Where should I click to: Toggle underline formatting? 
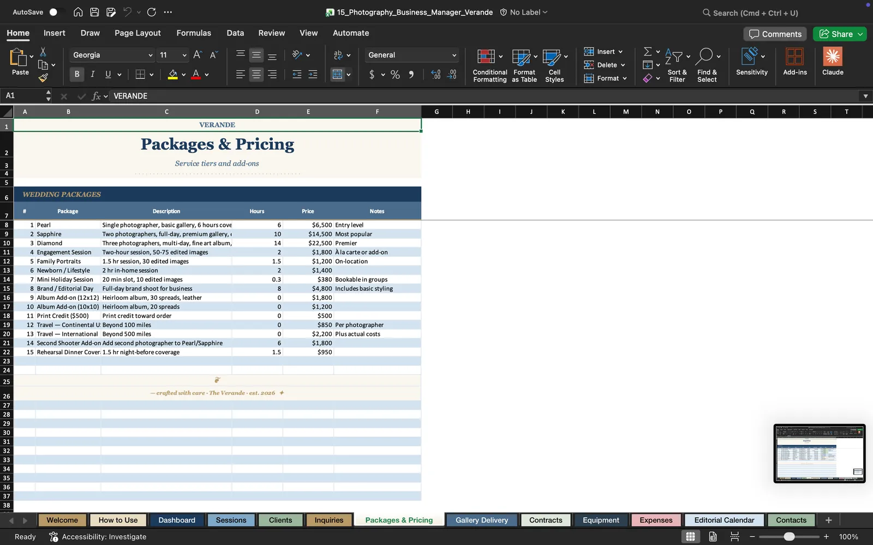tap(108, 74)
